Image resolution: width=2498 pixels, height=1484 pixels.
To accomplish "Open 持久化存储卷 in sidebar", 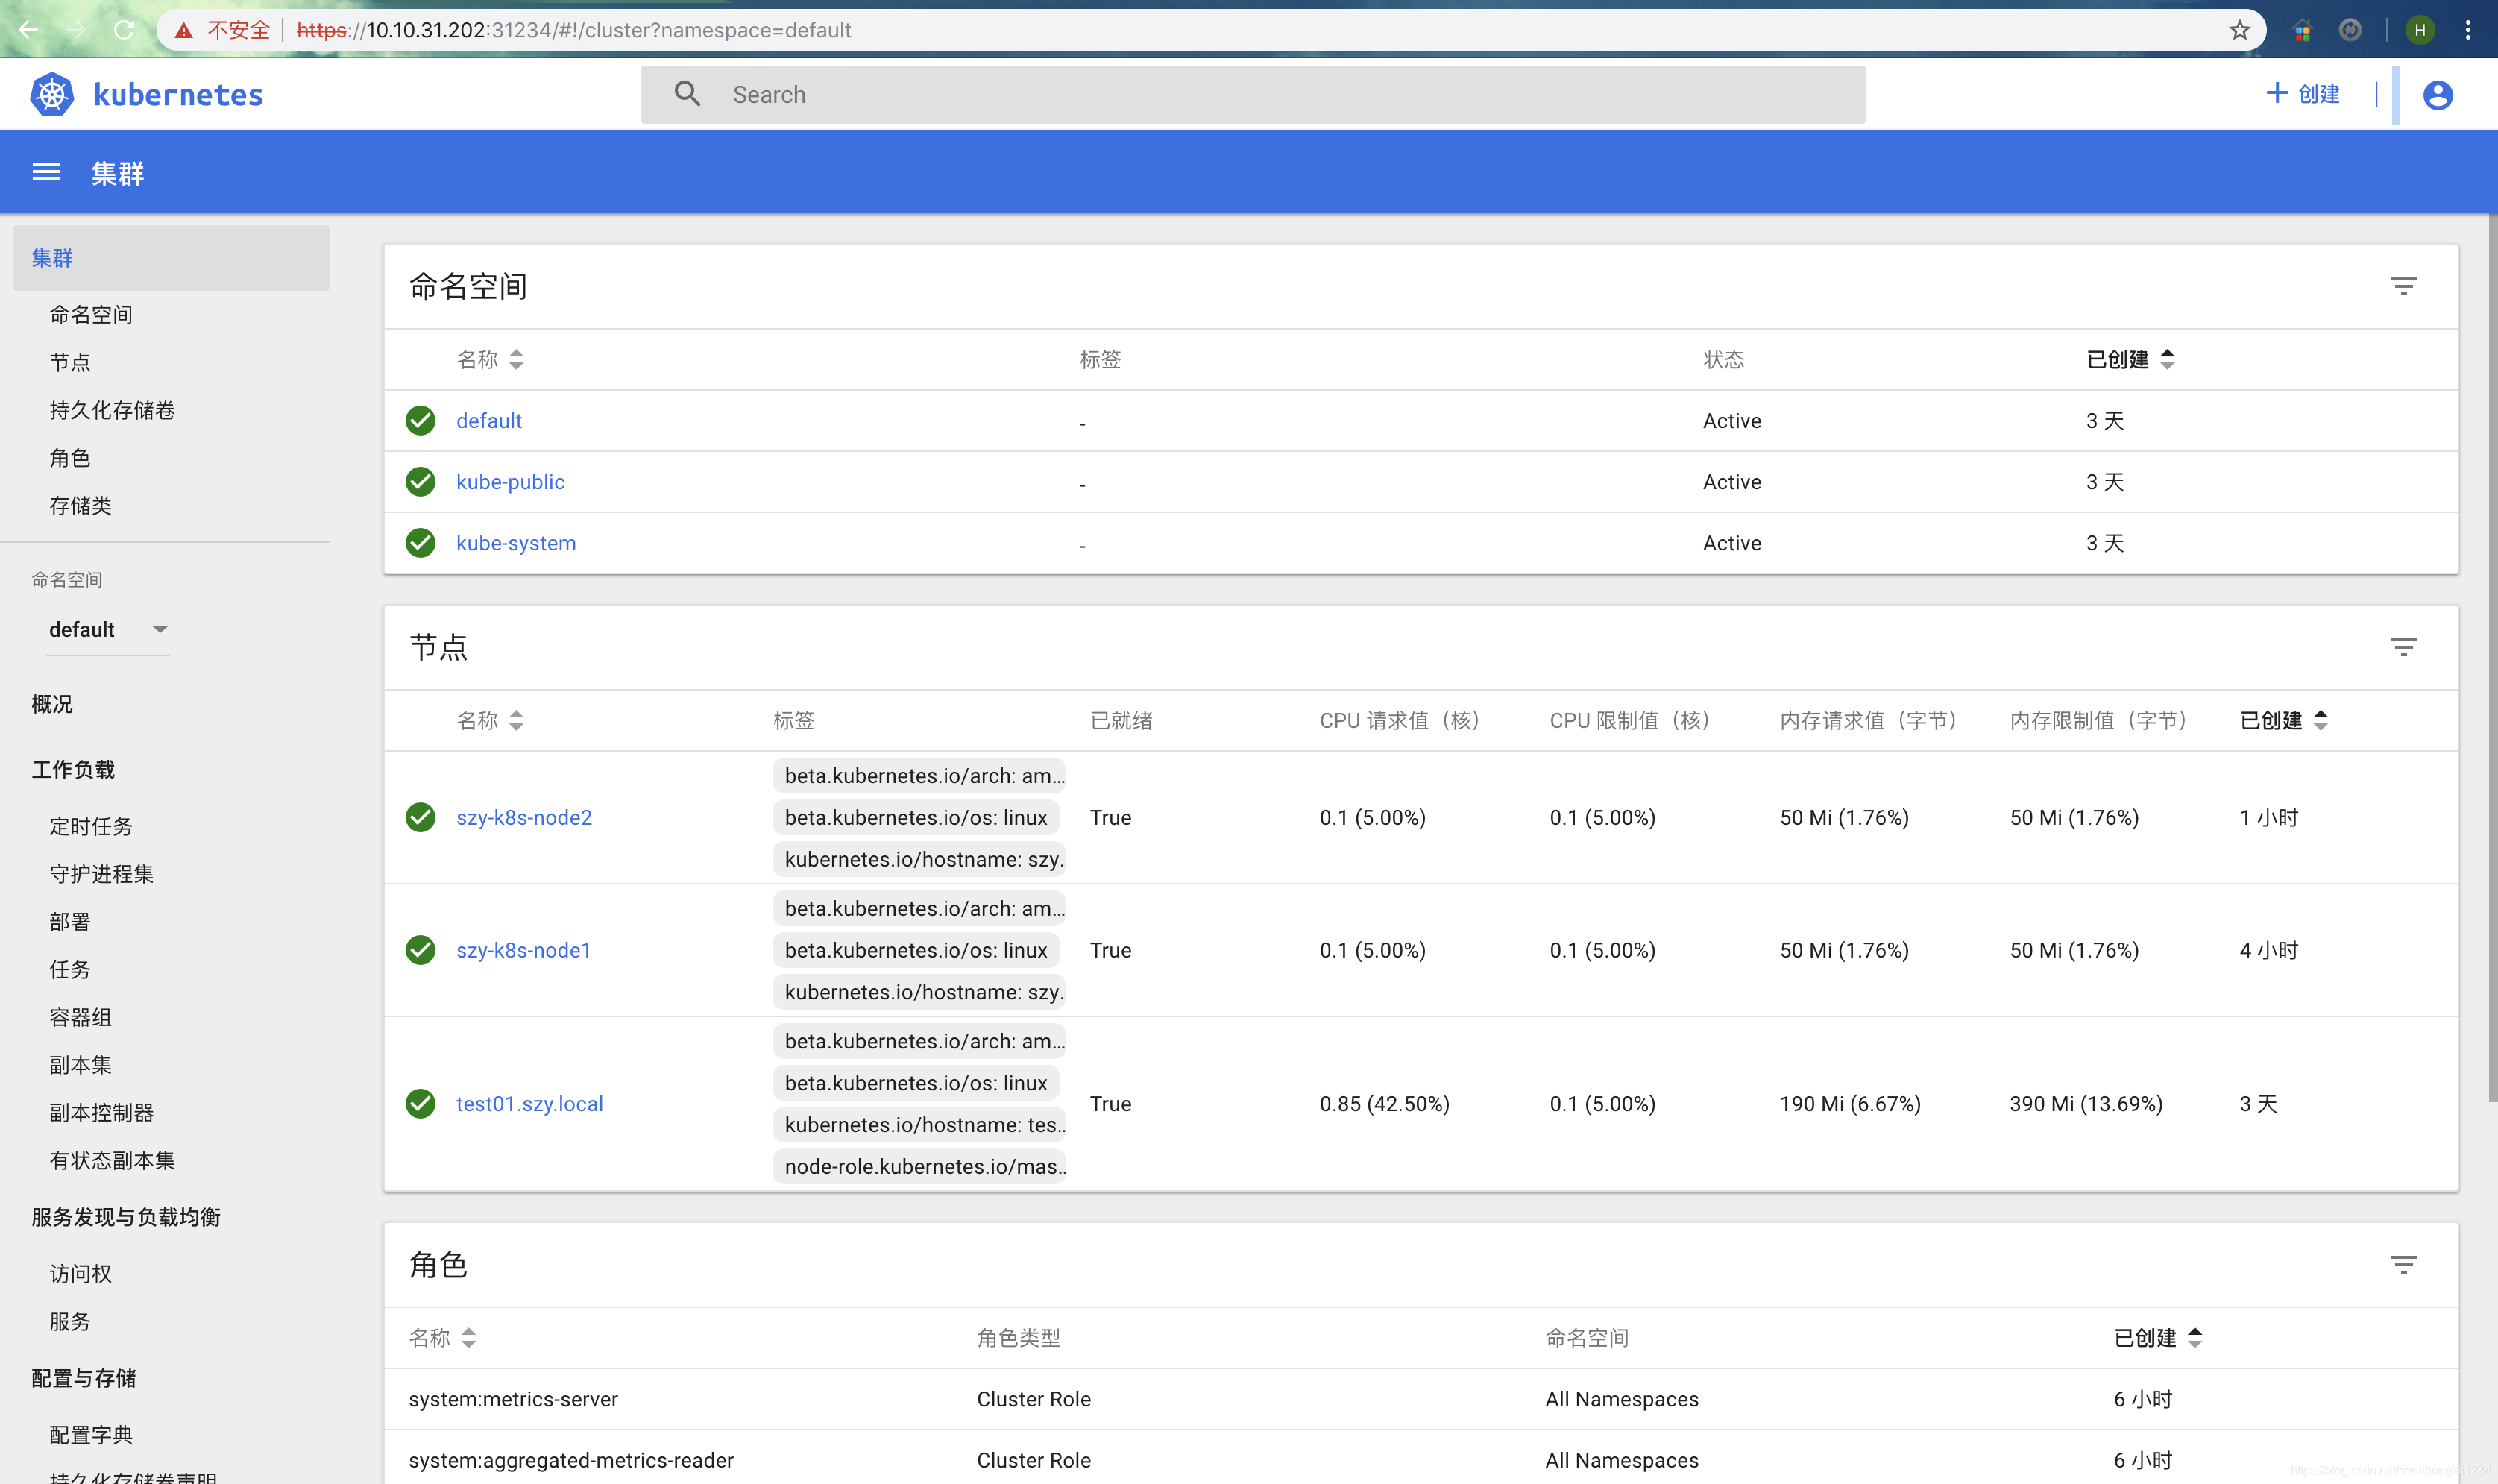I will [x=112, y=411].
